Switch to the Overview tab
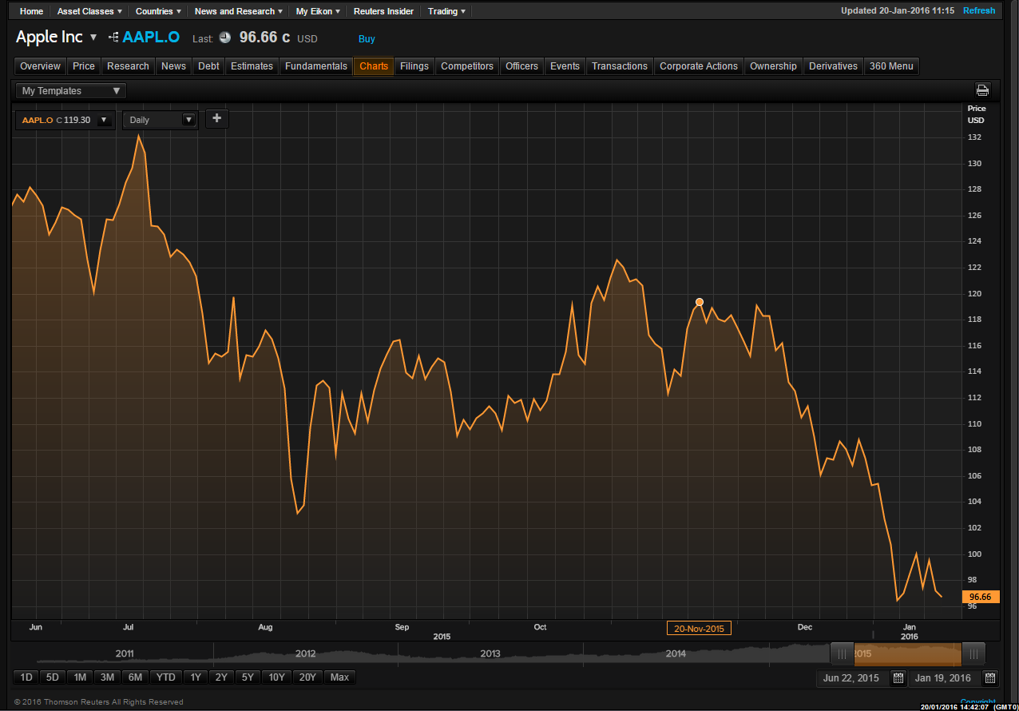Image resolution: width=1019 pixels, height=711 pixels. [40, 66]
